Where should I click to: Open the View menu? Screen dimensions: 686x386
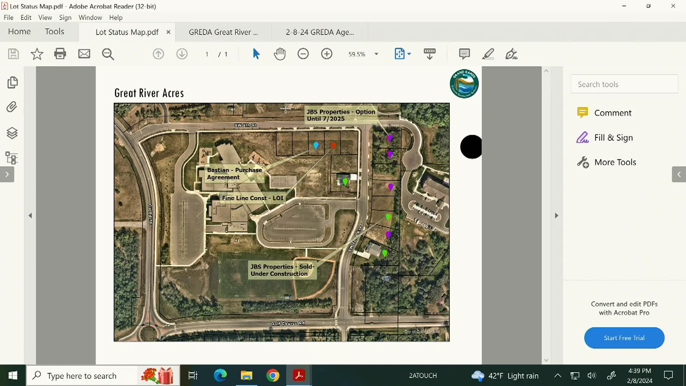pos(45,18)
